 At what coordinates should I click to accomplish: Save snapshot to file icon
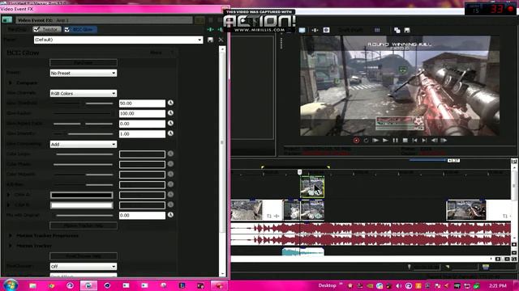(407, 31)
